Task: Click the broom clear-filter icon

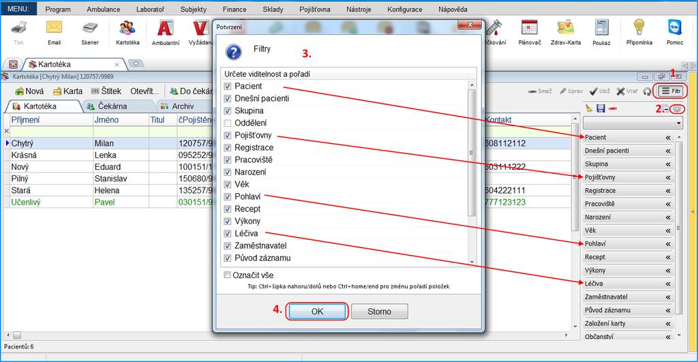Action: [589, 108]
